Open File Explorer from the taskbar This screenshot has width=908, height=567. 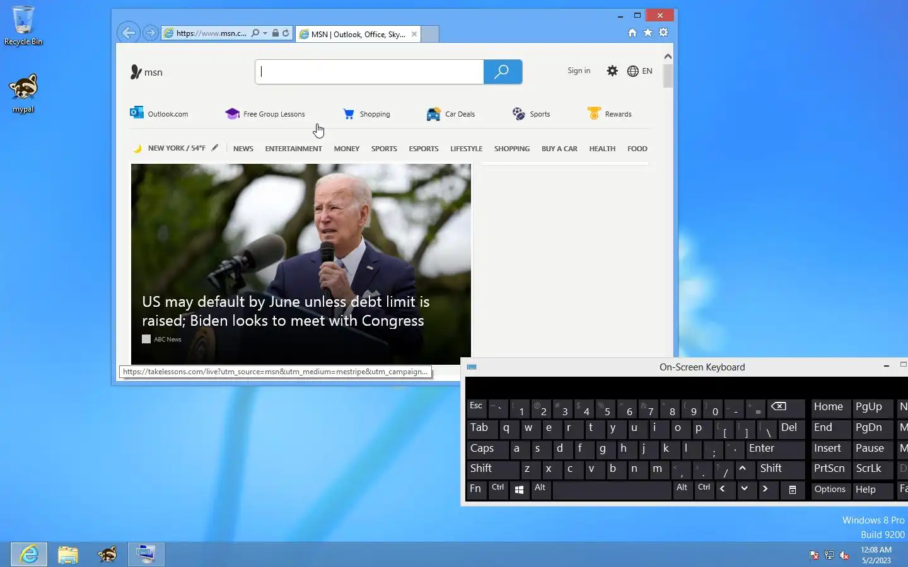click(x=68, y=554)
